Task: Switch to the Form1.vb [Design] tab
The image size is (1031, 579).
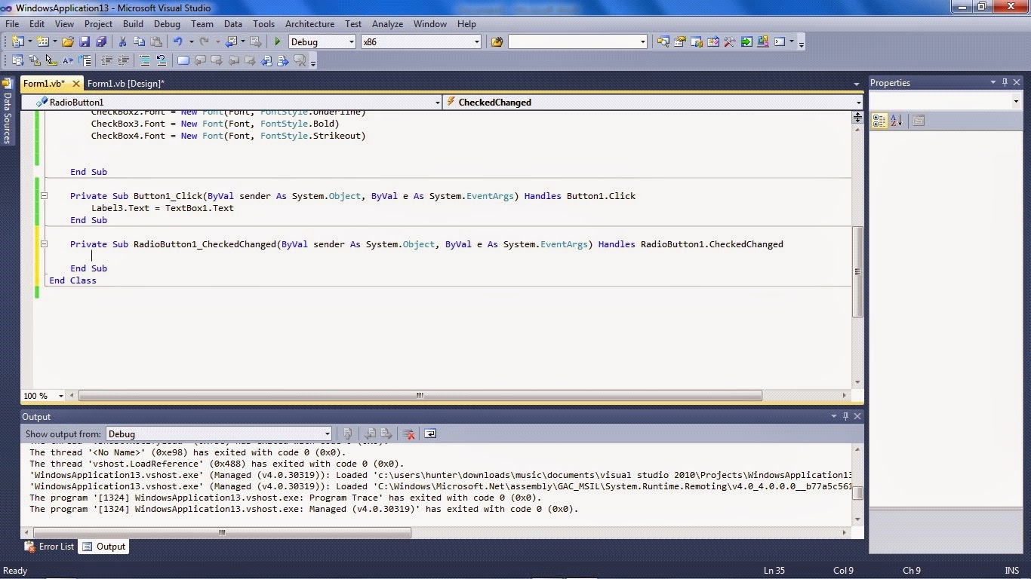Action: (x=126, y=84)
